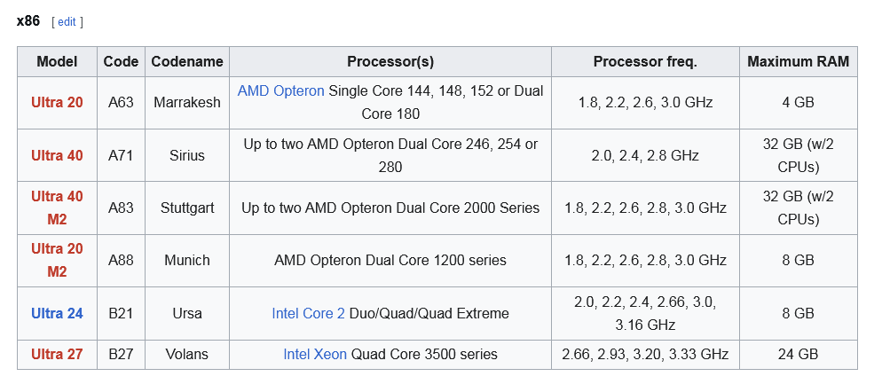
Task: Click the Processor(s) column header
Action: pyautogui.click(x=390, y=62)
